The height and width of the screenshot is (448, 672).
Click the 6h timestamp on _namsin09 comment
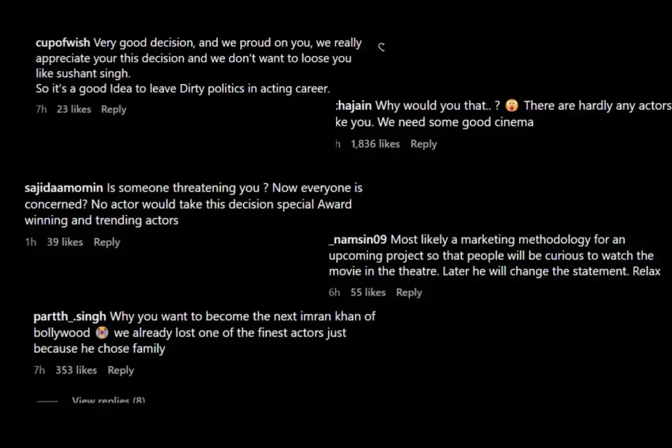click(334, 293)
